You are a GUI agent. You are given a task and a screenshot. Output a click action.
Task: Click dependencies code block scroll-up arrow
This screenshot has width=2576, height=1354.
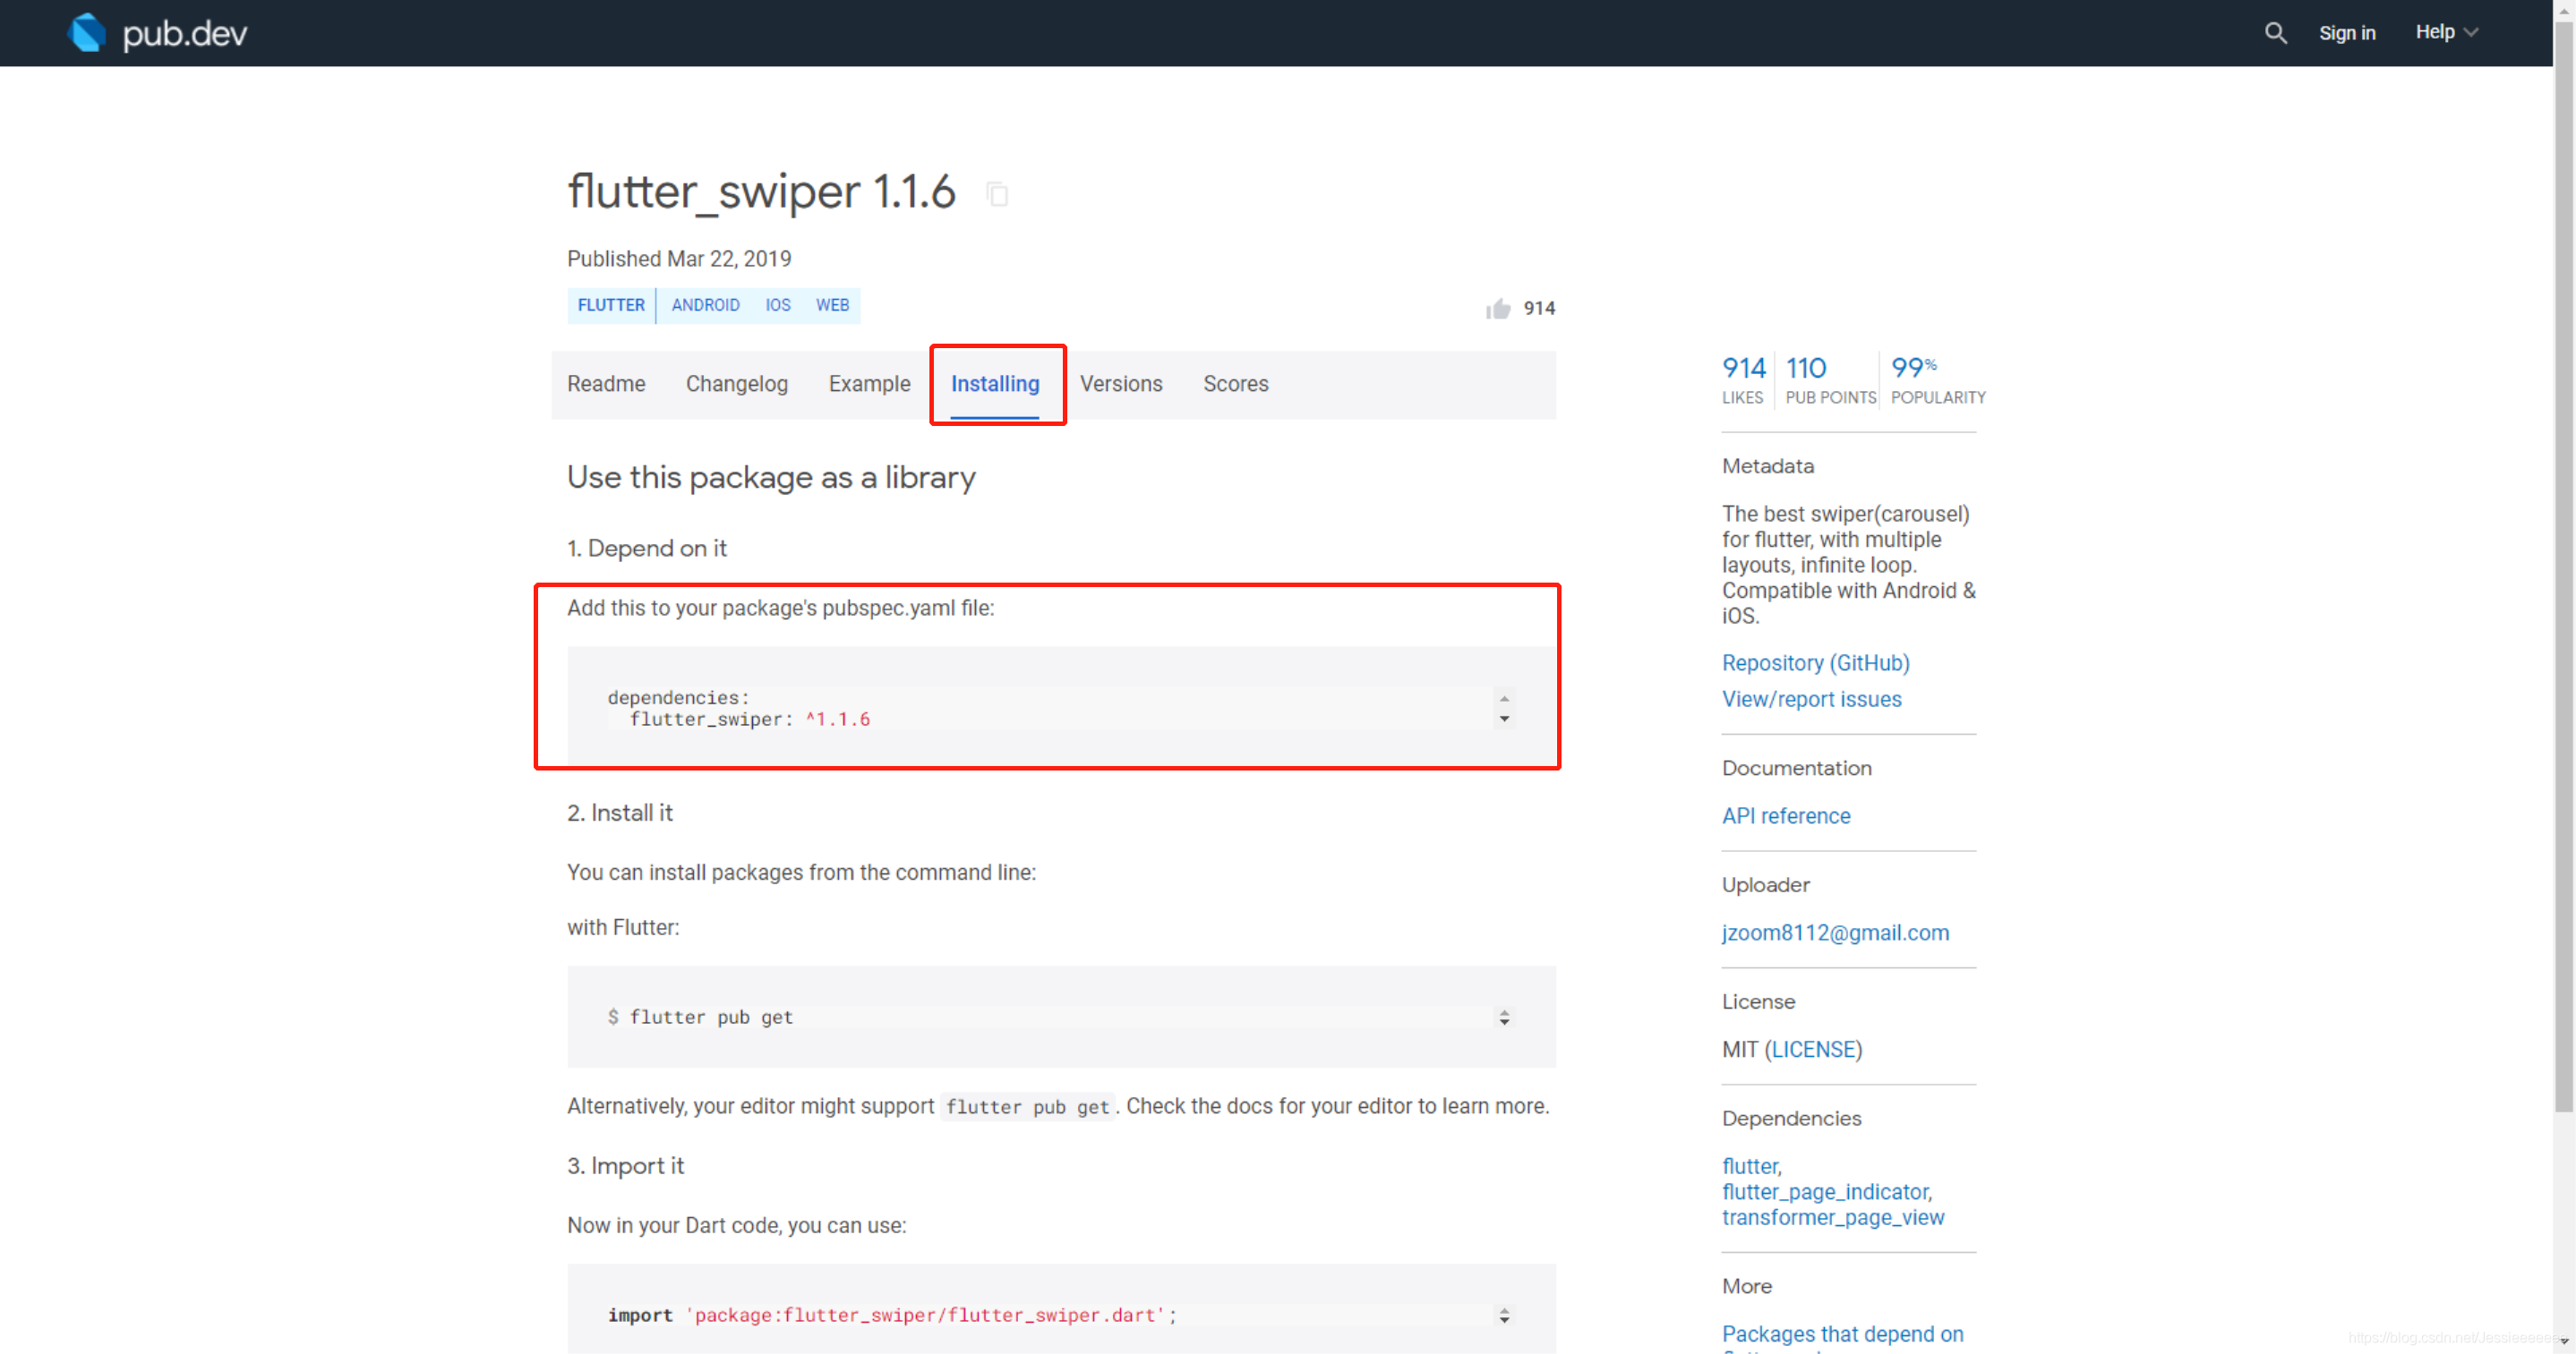point(1503,699)
